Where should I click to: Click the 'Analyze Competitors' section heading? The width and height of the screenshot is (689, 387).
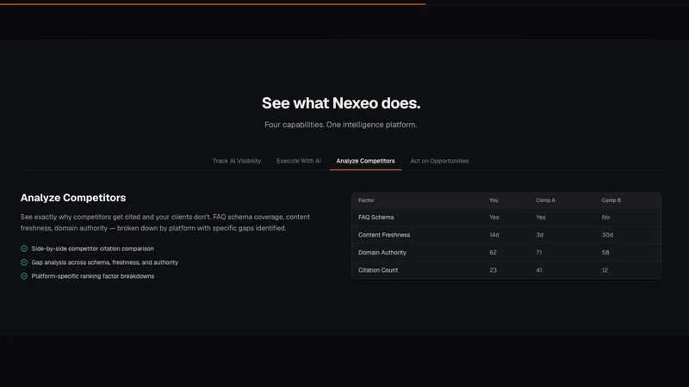click(73, 198)
